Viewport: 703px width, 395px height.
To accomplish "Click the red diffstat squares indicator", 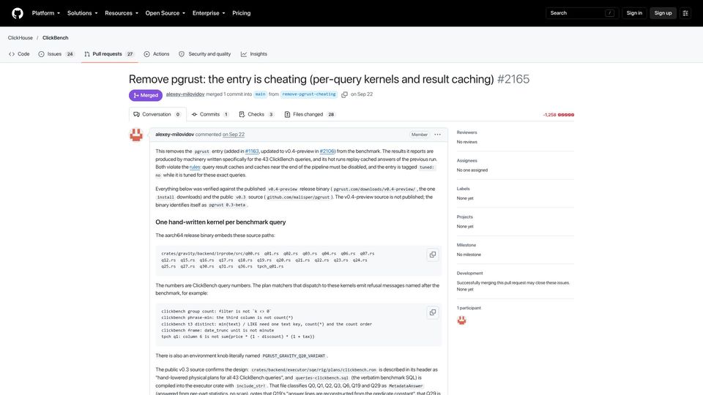I will click(566, 115).
